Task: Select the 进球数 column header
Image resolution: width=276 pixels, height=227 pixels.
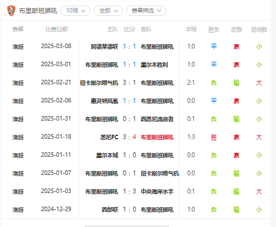Action: click(259, 29)
